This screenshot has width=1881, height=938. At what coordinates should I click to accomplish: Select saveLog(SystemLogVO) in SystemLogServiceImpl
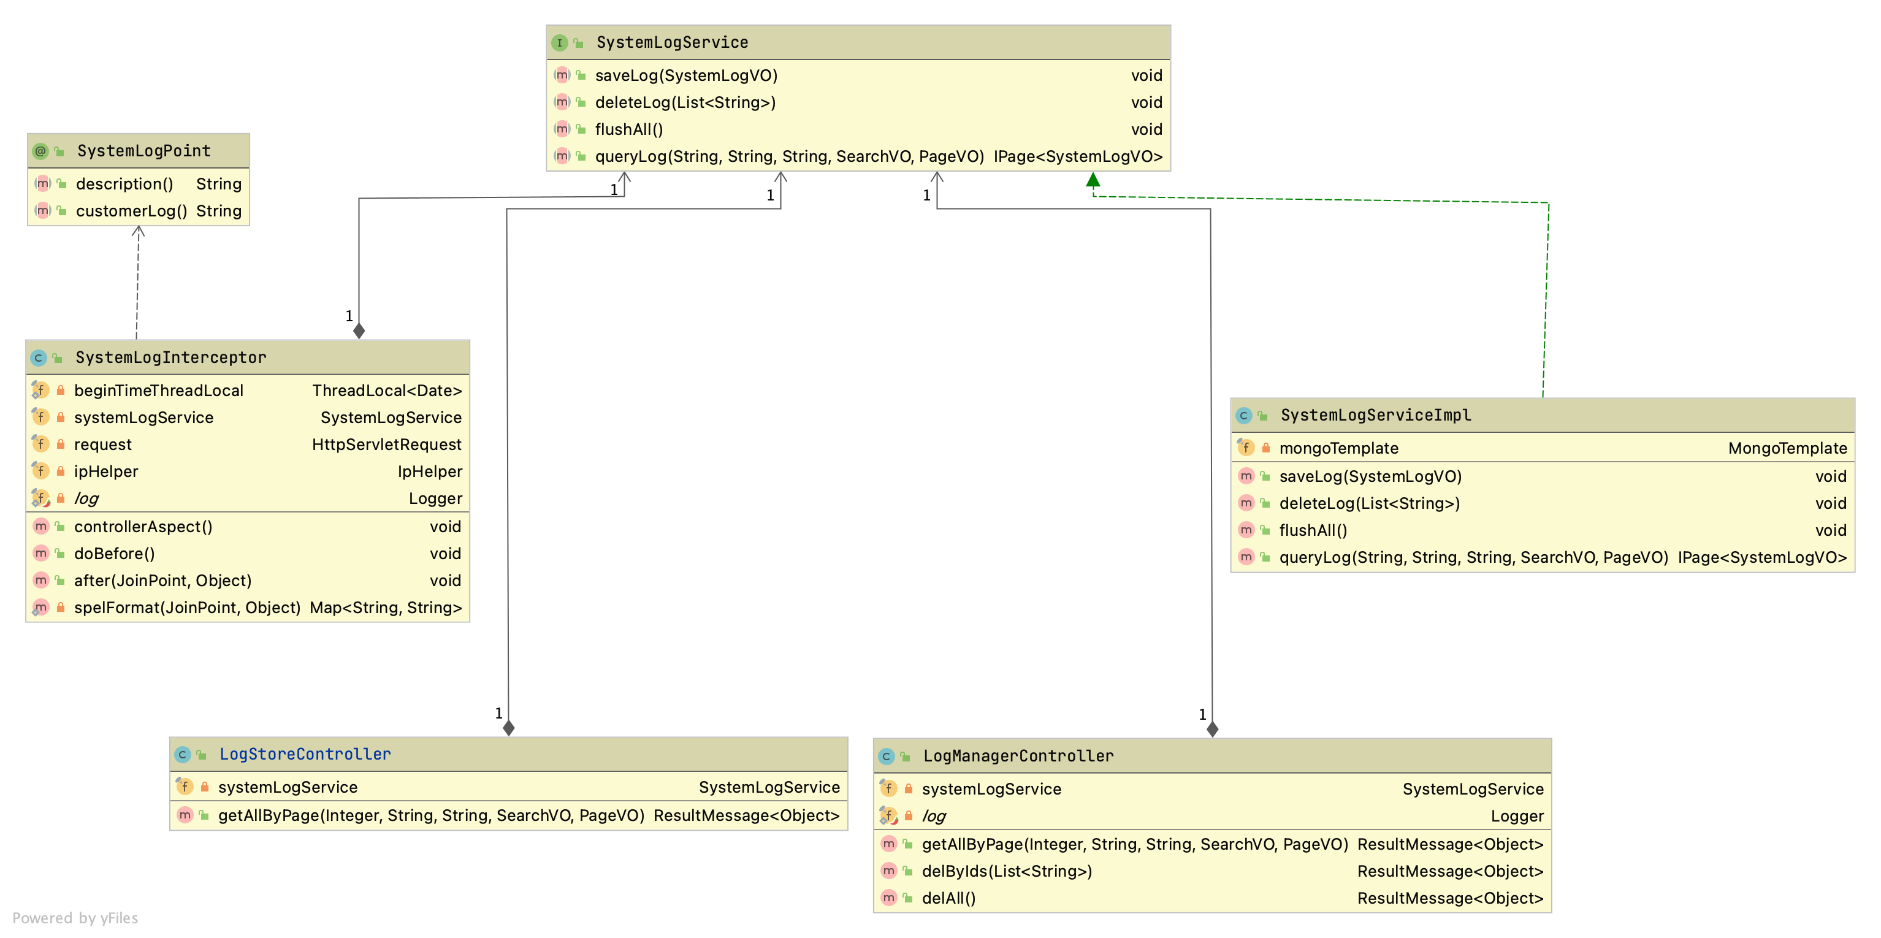pyautogui.click(x=1370, y=476)
